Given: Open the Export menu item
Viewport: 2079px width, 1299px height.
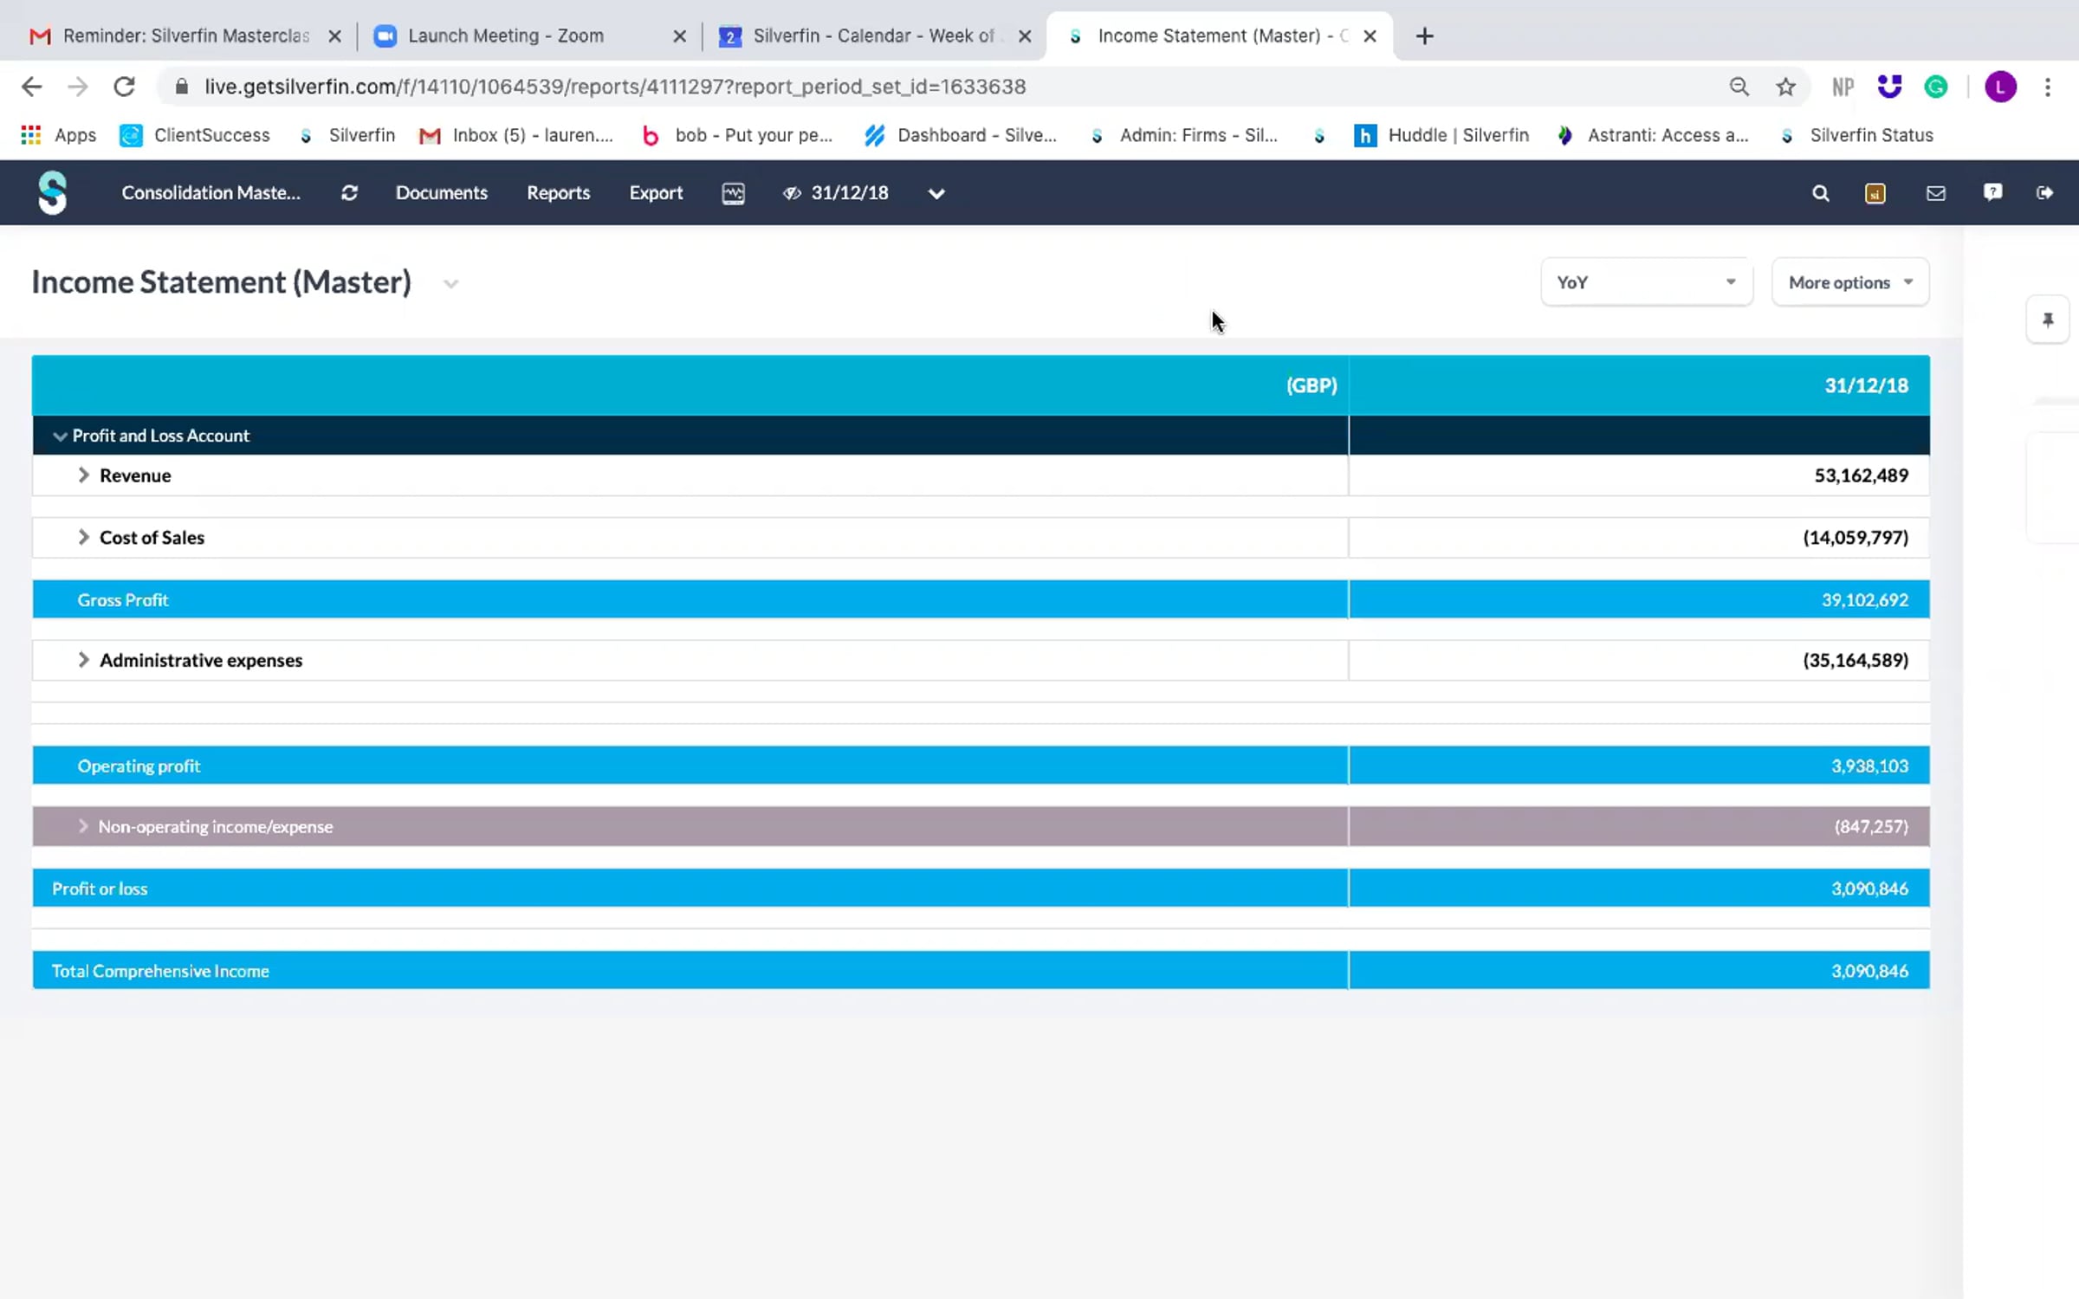Looking at the screenshot, I should coord(656,192).
